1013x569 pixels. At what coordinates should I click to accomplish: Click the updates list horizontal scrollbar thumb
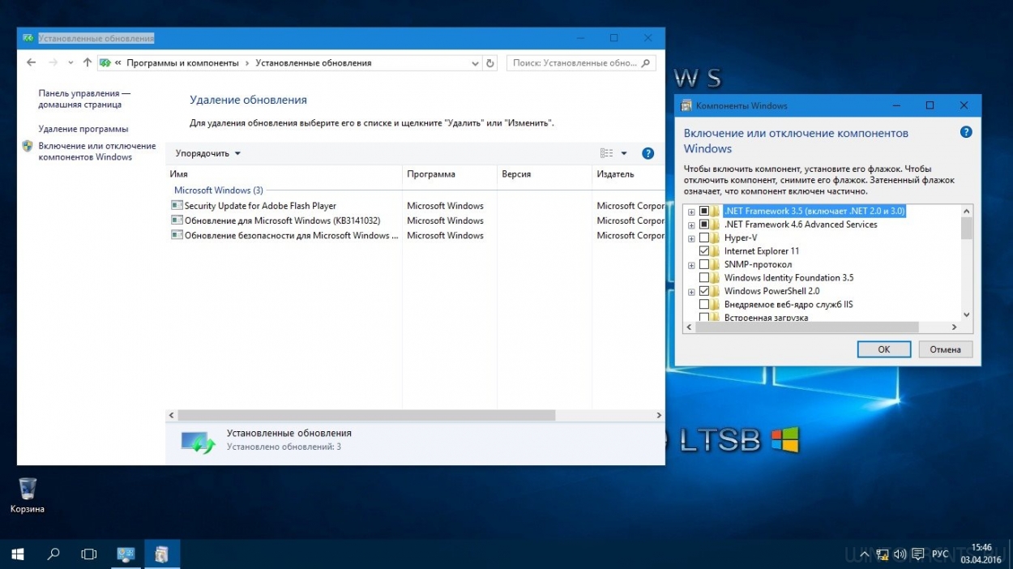(x=366, y=415)
